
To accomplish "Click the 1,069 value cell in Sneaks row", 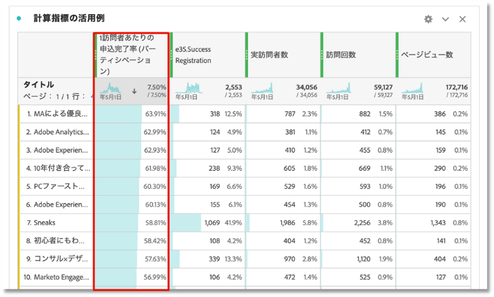I will point(208,221).
